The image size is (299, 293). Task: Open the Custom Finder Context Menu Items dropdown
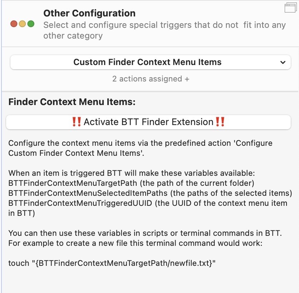[151, 62]
